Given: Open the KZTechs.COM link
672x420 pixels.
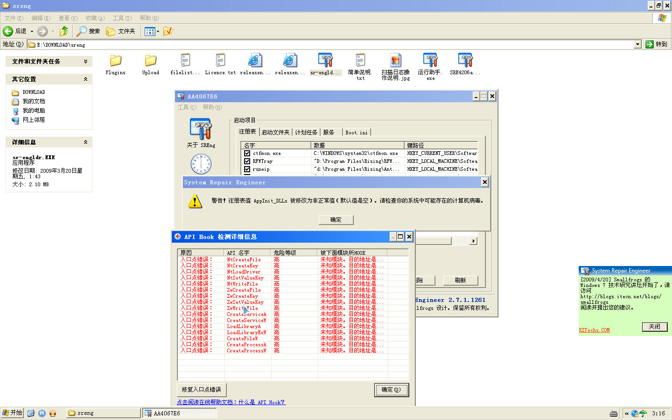Looking at the screenshot, I should click(x=595, y=330).
